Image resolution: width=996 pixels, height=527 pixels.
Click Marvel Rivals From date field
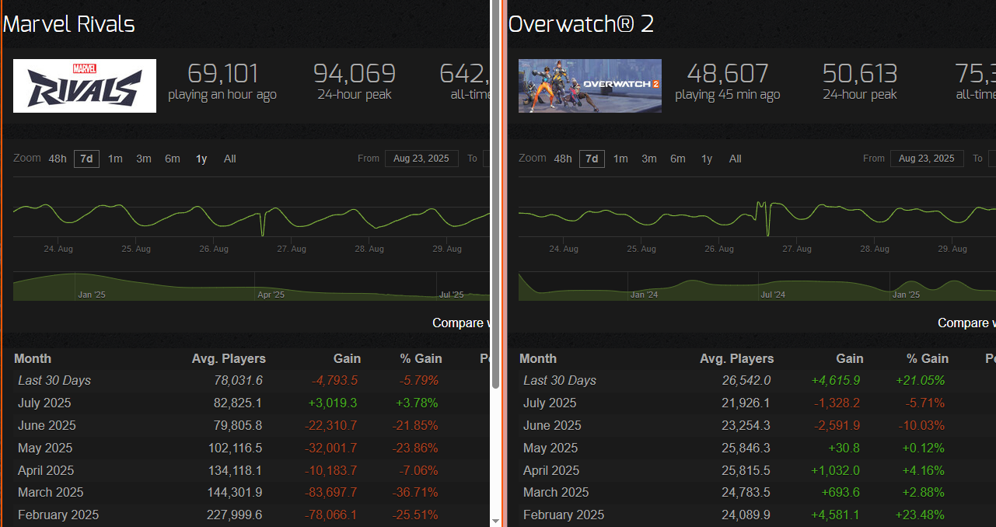421,159
